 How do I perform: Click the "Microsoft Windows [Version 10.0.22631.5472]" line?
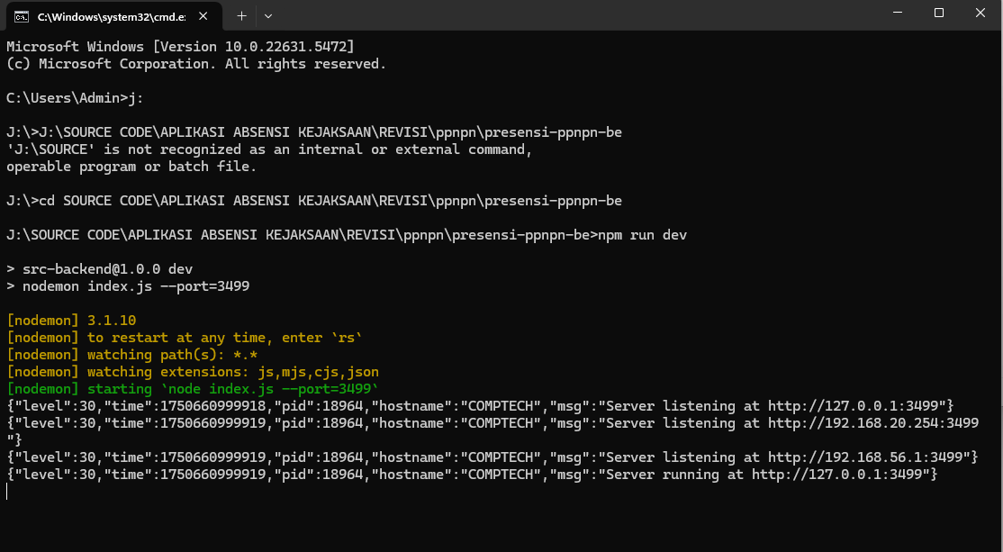point(180,47)
